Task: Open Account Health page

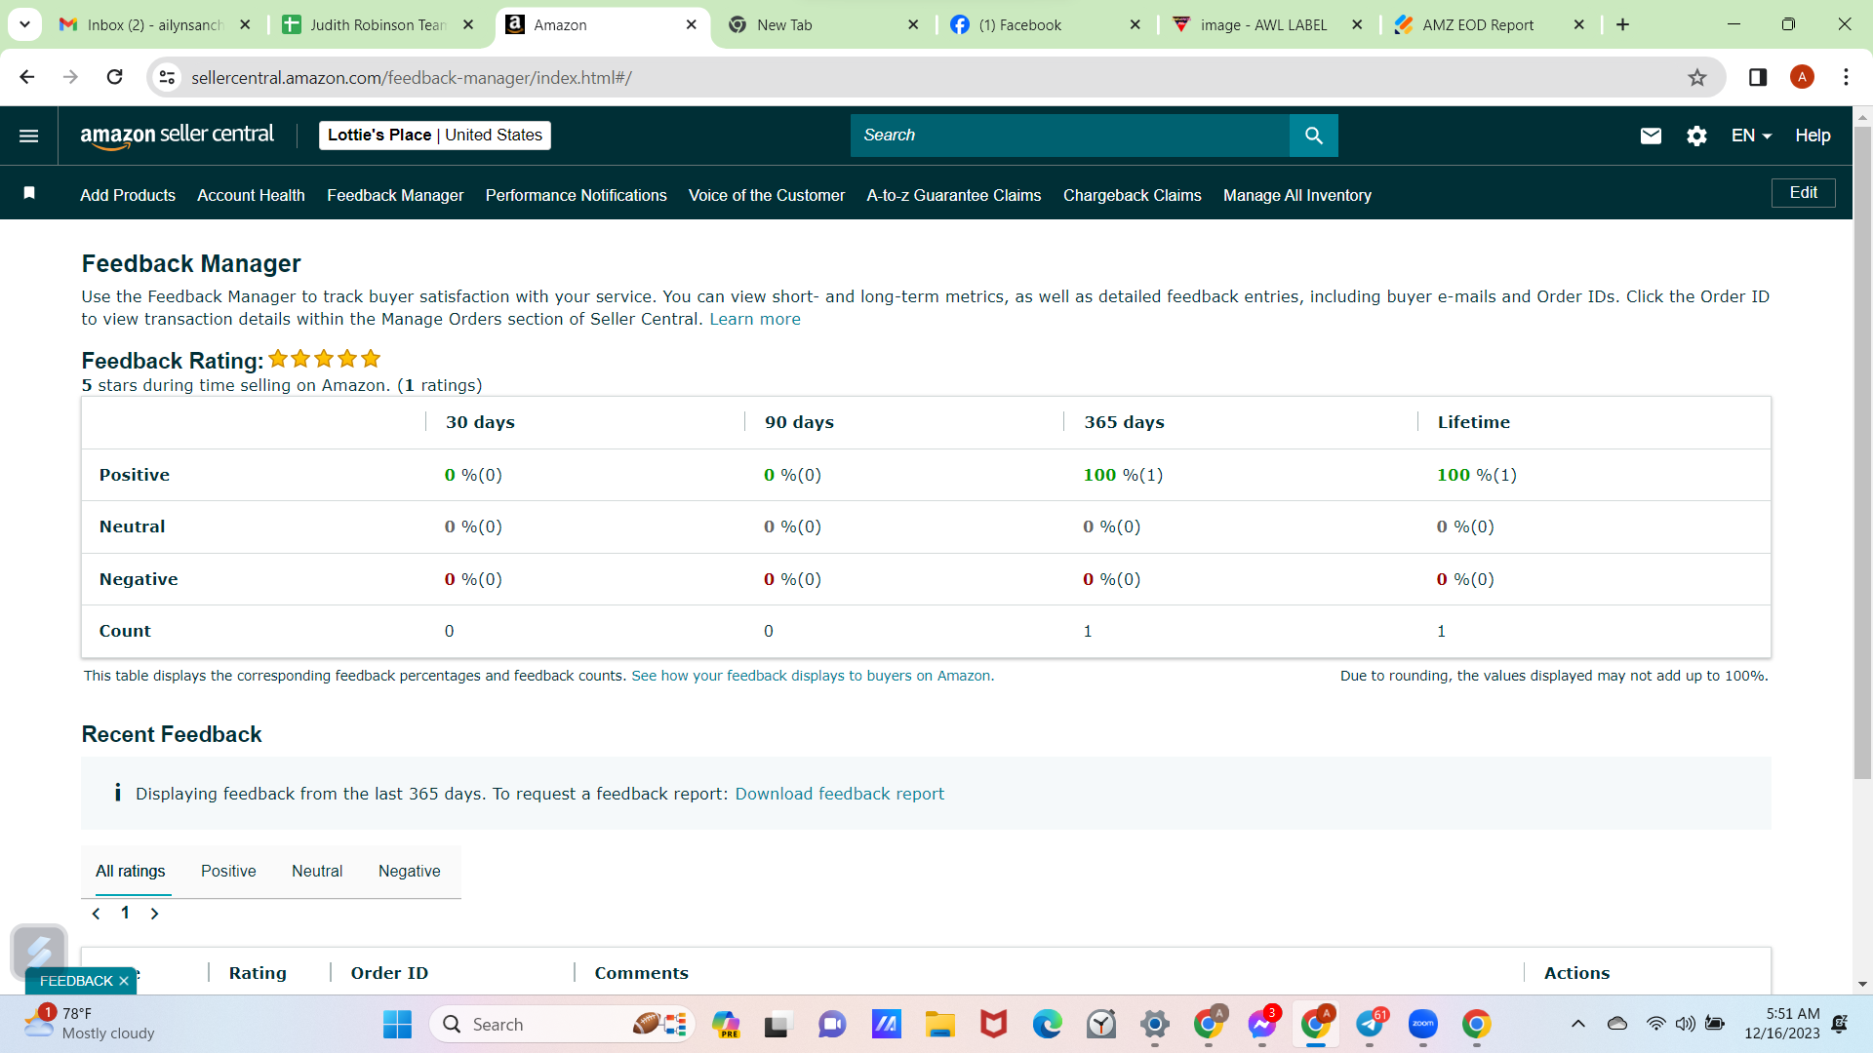Action: pos(251,195)
